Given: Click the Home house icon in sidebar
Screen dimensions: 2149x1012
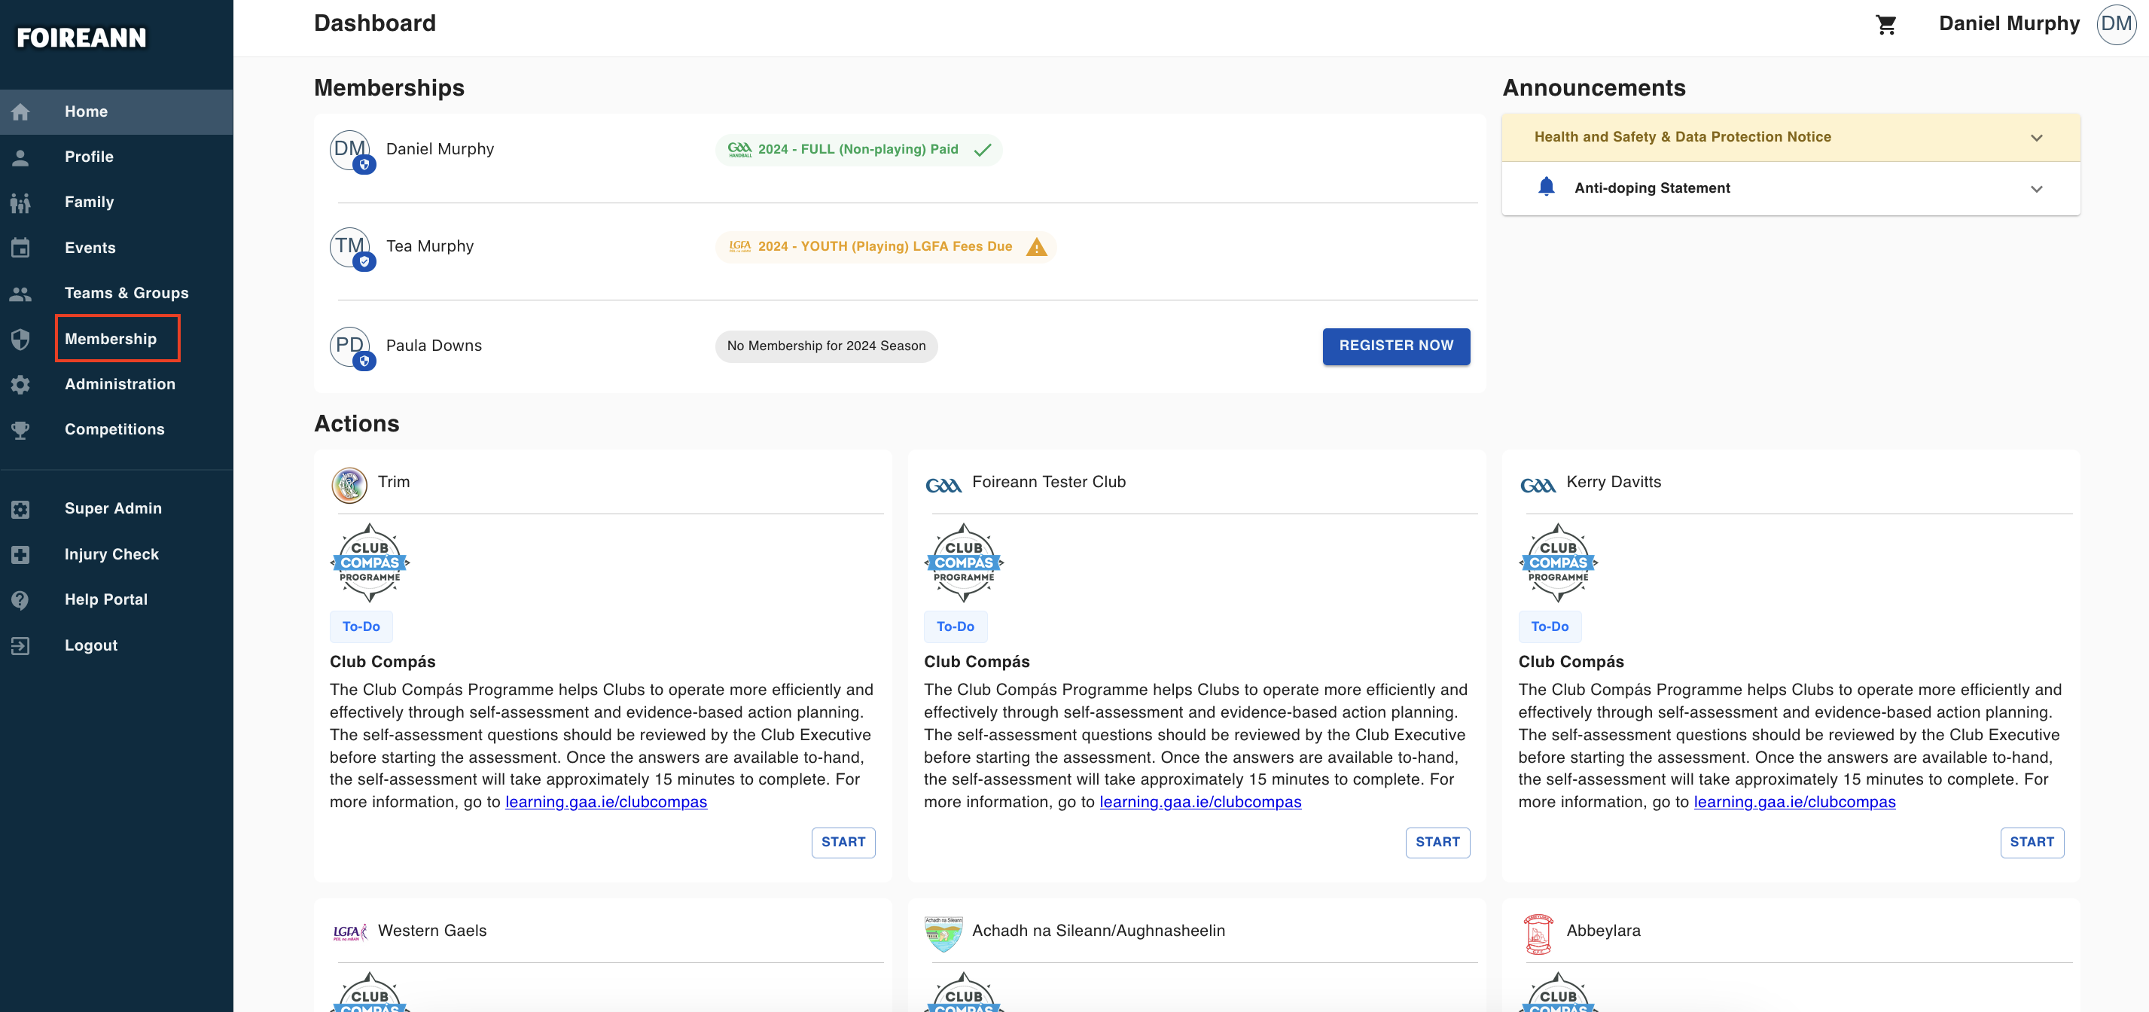Looking at the screenshot, I should click(x=21, y=111).
